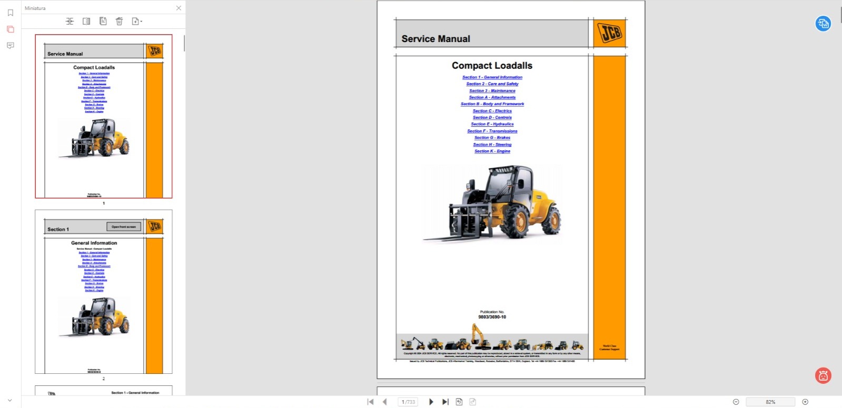Jump to the last page
Viewport: 842px width, 408px height.
tap(445, 402)
